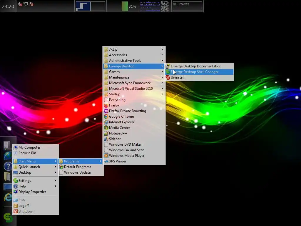This screenshot has height=226, width=301.
Task: Open Default Programs
Action: tap(81, 167)
